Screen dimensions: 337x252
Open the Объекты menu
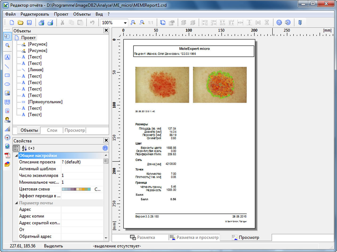click(x=82, y=14)
